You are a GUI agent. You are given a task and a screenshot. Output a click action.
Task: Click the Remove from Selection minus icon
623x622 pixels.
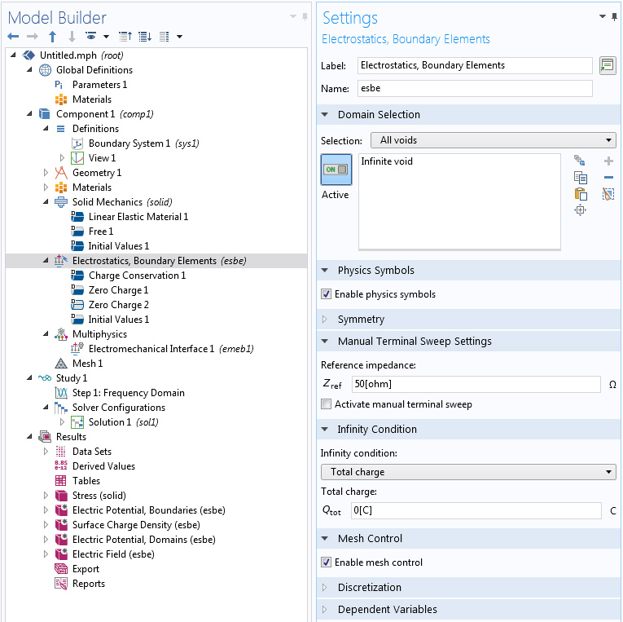[608, 178]
